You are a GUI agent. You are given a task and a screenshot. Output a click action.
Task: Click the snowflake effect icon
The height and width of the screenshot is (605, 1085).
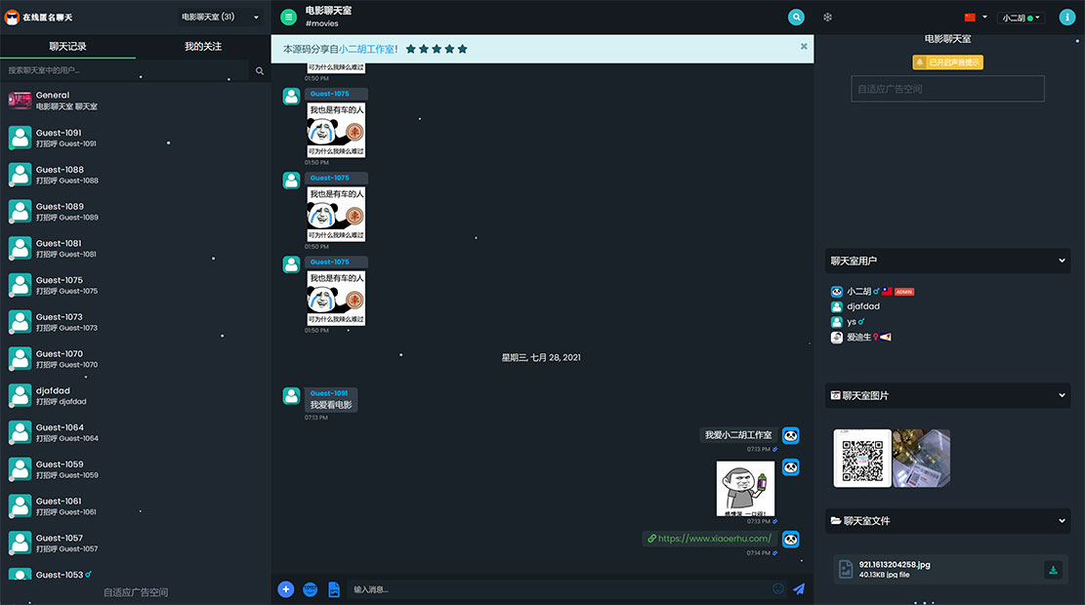click(x=827, y=18)
